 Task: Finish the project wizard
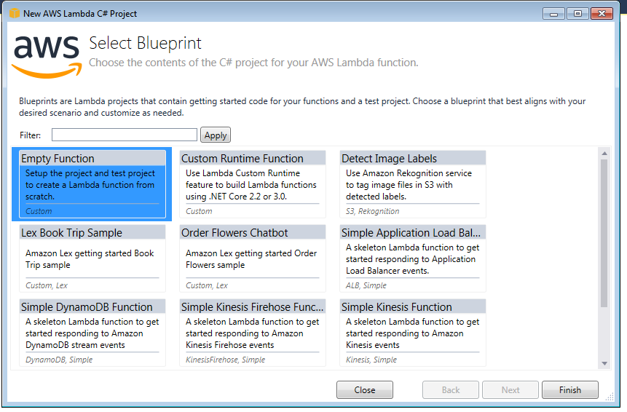click(x=569, y=389)
